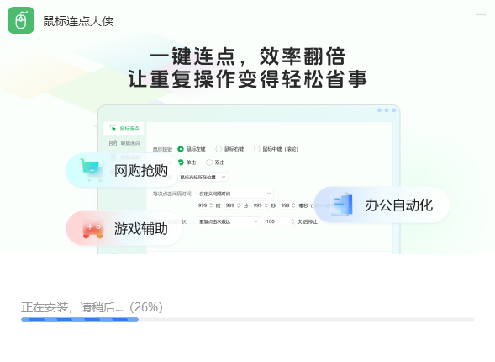This screenshot has width=495, height=362.
Task: Click the 999 minutes (分) stepper field
Action: coord(233,205)
